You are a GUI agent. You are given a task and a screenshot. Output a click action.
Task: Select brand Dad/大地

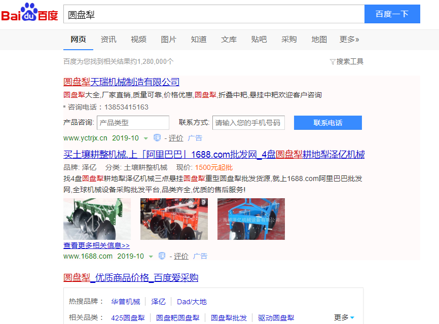192,302
